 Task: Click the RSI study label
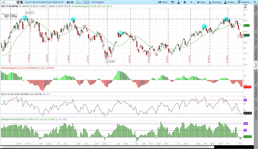[17, 94]
